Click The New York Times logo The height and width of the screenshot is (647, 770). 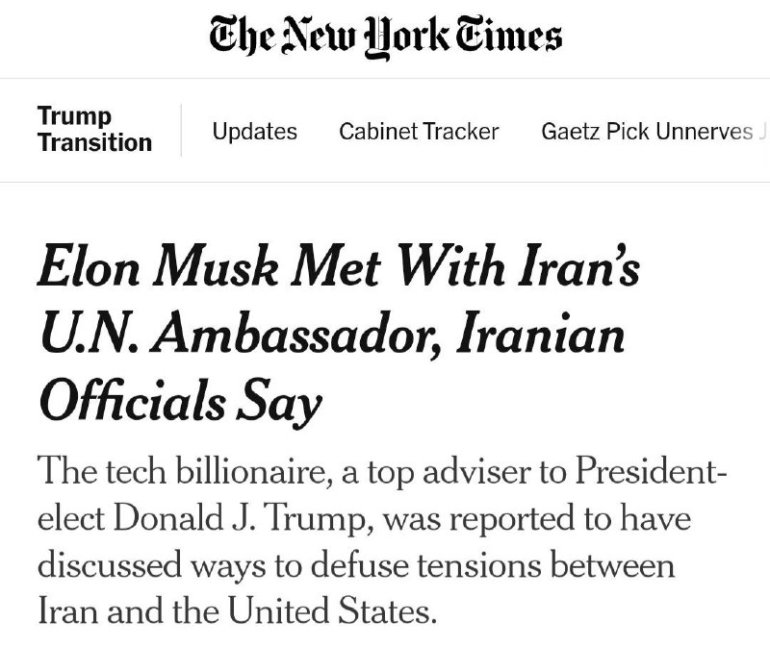[385, 38]
